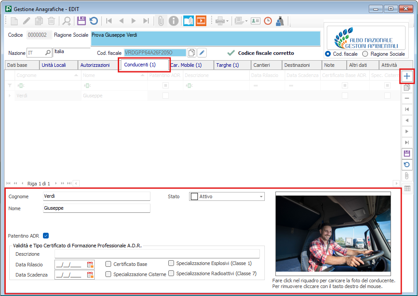This screenshot has width=418, height=296.
Task: Expand the Stato dropdown
Action: pyautogui.click(x=261, y=196)
